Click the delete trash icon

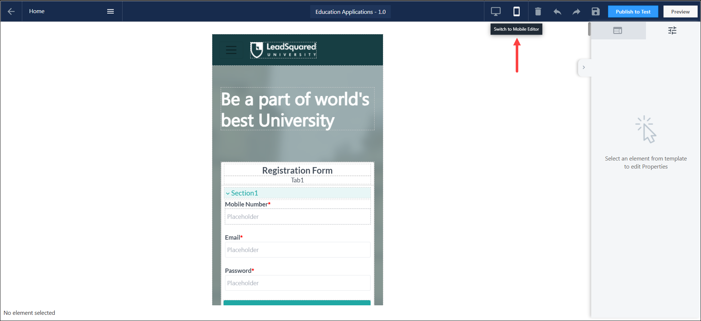point(538,11)
